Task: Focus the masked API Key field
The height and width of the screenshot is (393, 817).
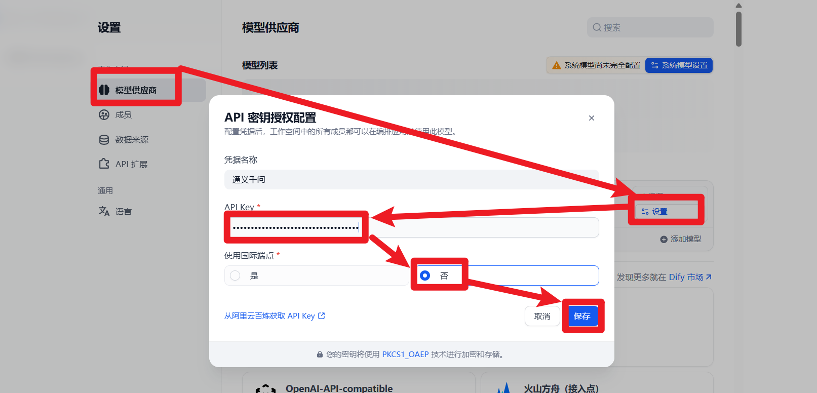Action: click(x=411, y=227)
